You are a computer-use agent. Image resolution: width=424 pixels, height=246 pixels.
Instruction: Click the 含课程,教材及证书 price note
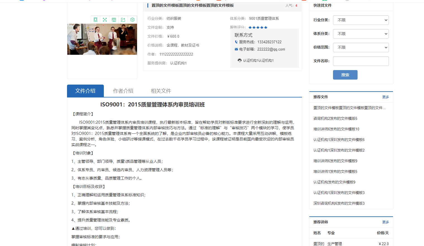183,45
